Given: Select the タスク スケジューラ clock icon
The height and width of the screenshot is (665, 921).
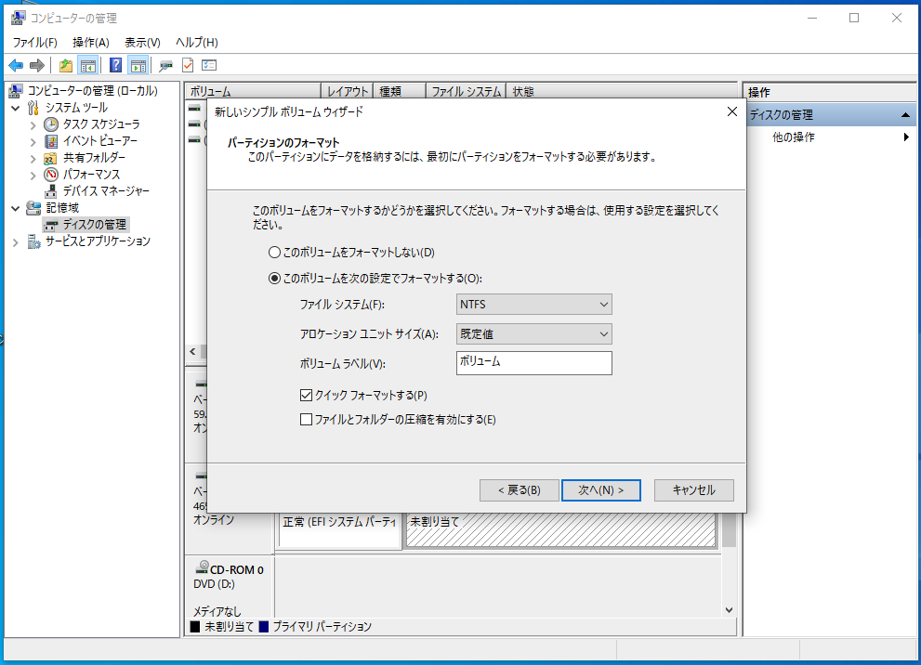Looking at the screenshot, I should click(x=52, y=124).
